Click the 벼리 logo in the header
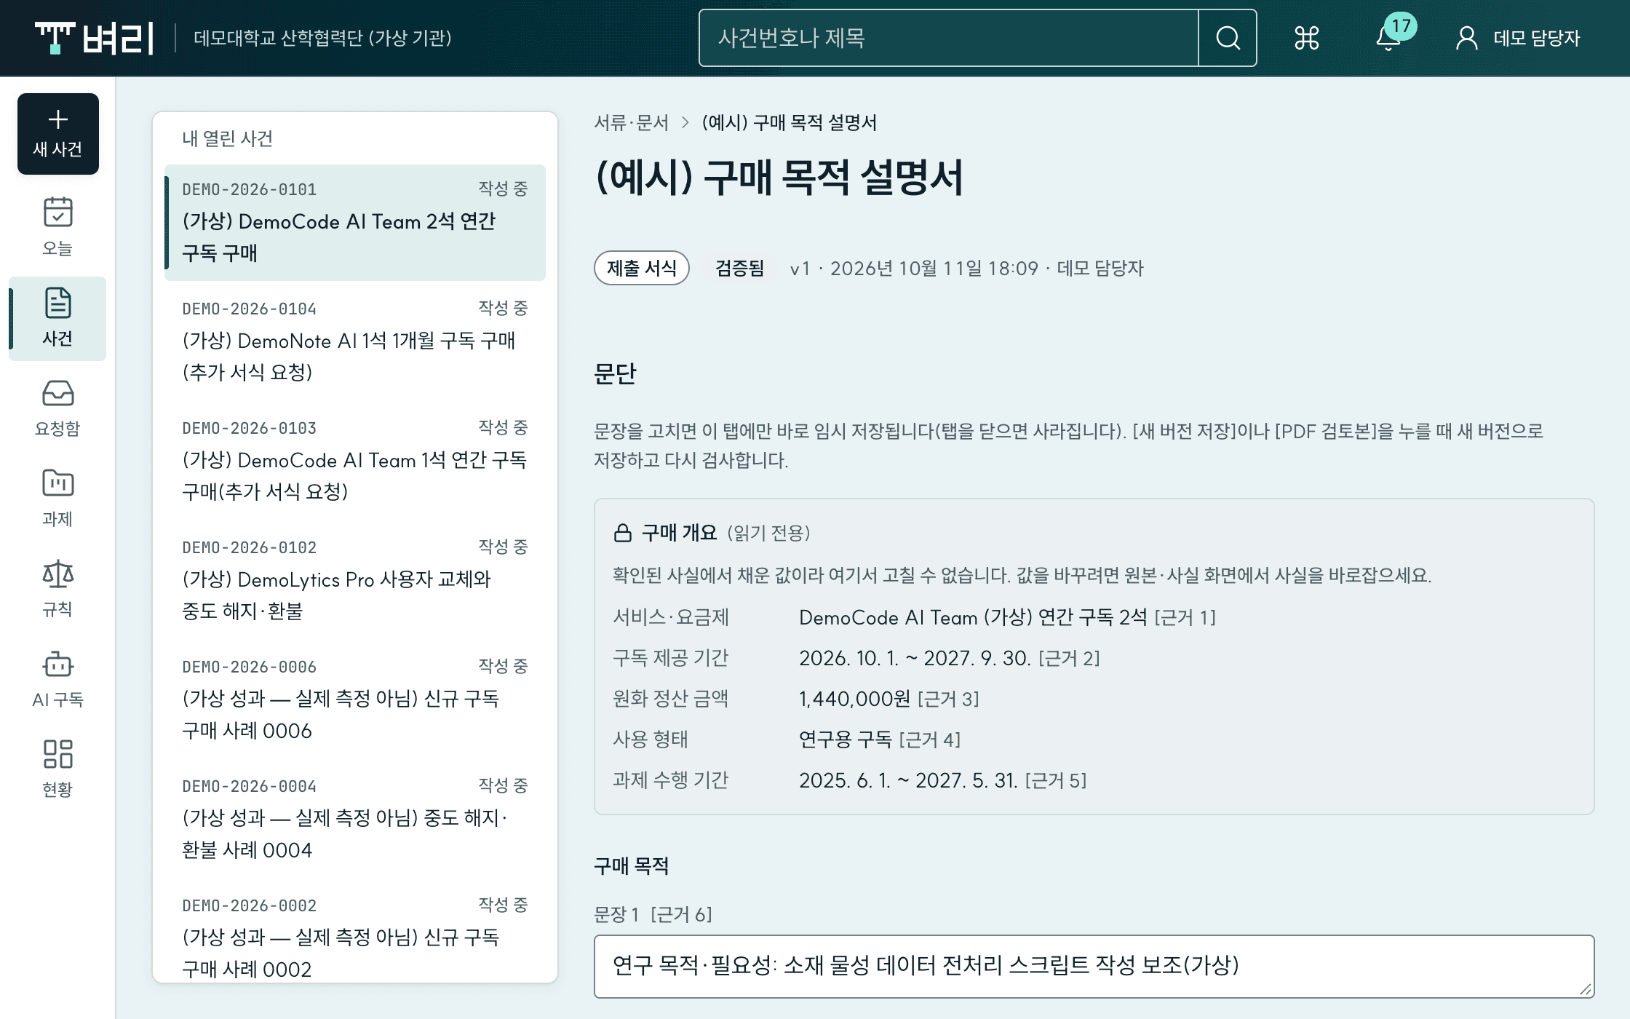1630x1019 pixels. click(95, 38)
